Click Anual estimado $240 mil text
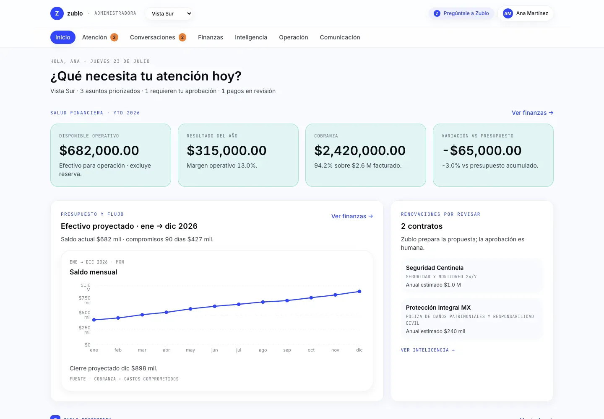 click(x=435, y=331)
